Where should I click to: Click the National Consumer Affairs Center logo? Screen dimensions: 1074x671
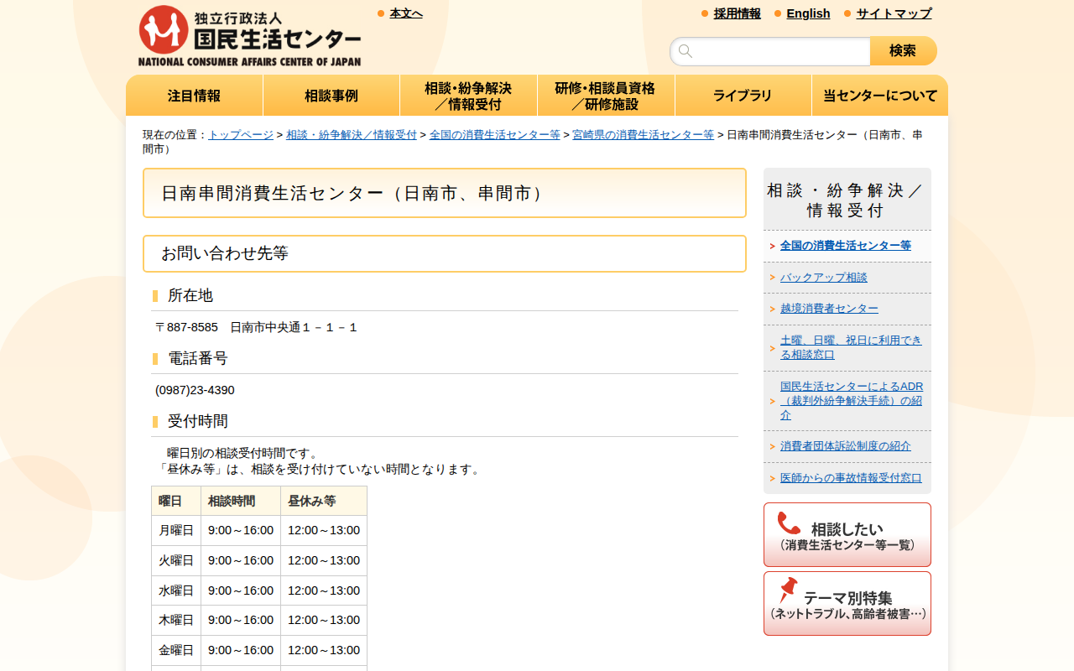[x=249, y=36]
